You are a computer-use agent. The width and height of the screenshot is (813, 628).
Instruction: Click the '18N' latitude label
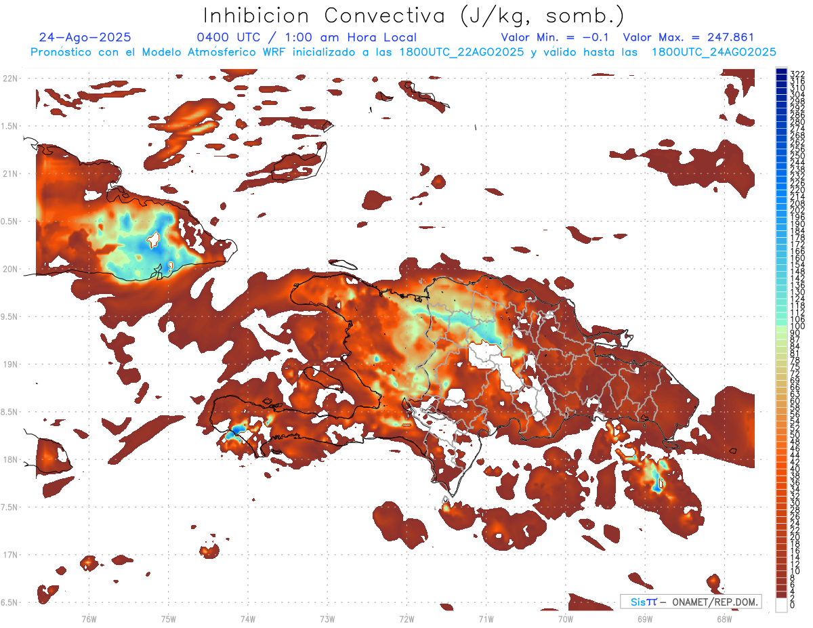(x=9, y=459)
